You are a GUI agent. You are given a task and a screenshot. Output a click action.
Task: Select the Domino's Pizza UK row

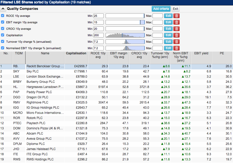tap(116, 128)
